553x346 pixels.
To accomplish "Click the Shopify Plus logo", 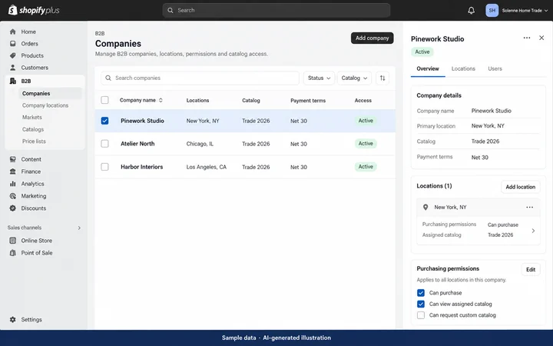I will pos(34,10).
